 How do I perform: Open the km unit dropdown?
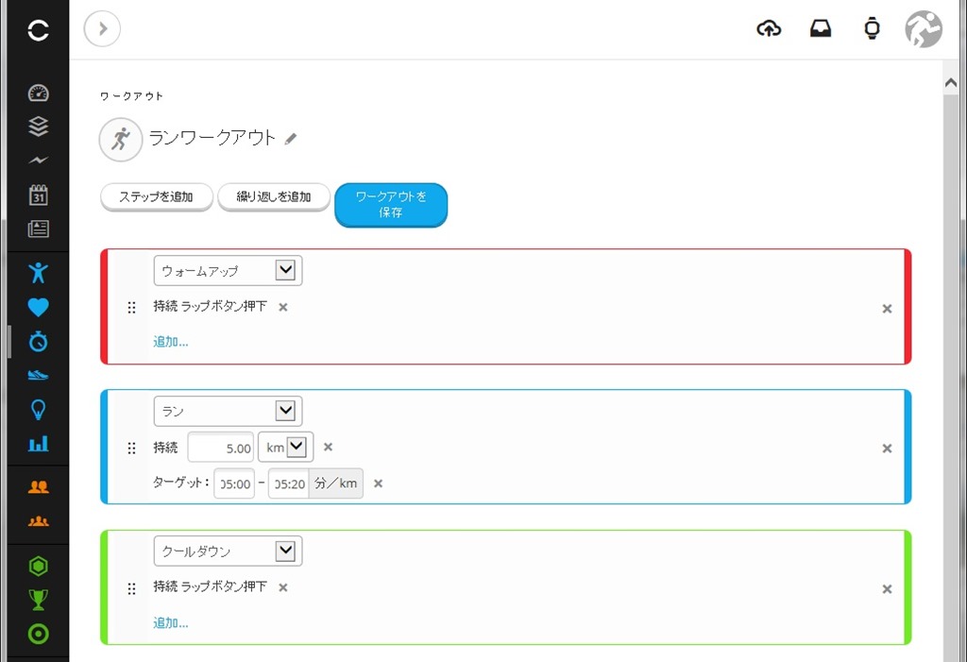(285, 447)
